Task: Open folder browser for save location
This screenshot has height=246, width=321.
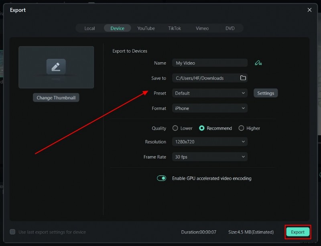Action: [x=243, y=78]
